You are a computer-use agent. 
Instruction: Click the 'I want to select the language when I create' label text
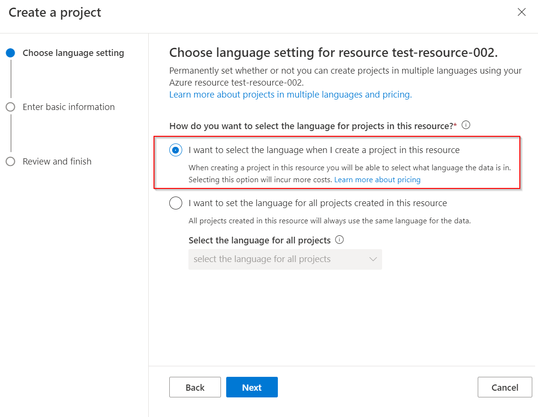tap(324, 150)
